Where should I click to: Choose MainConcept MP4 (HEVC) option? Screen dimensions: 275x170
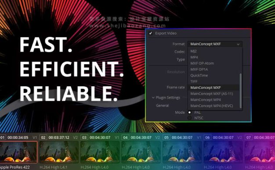tap(212, 106)
